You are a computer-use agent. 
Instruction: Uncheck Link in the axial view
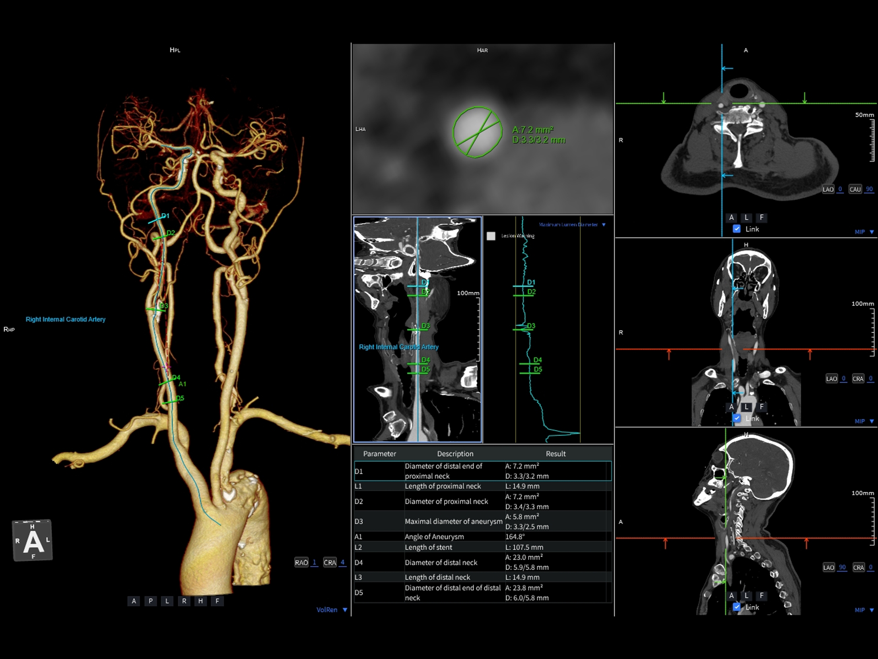coord(736,229)
